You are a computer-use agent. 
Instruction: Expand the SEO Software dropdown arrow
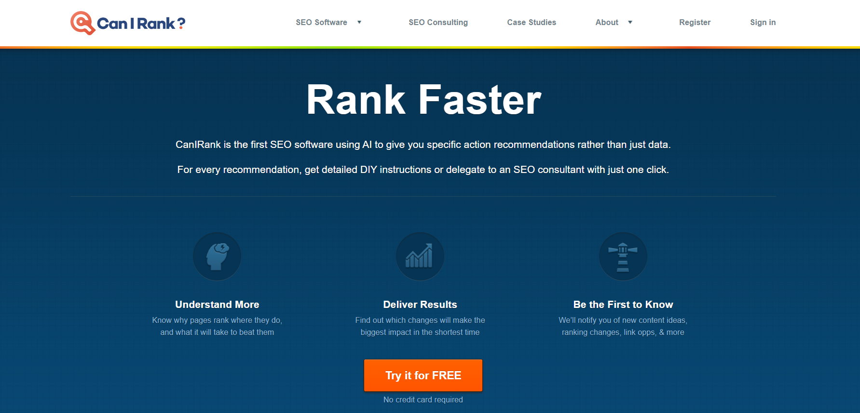click(x=359, y=22)
